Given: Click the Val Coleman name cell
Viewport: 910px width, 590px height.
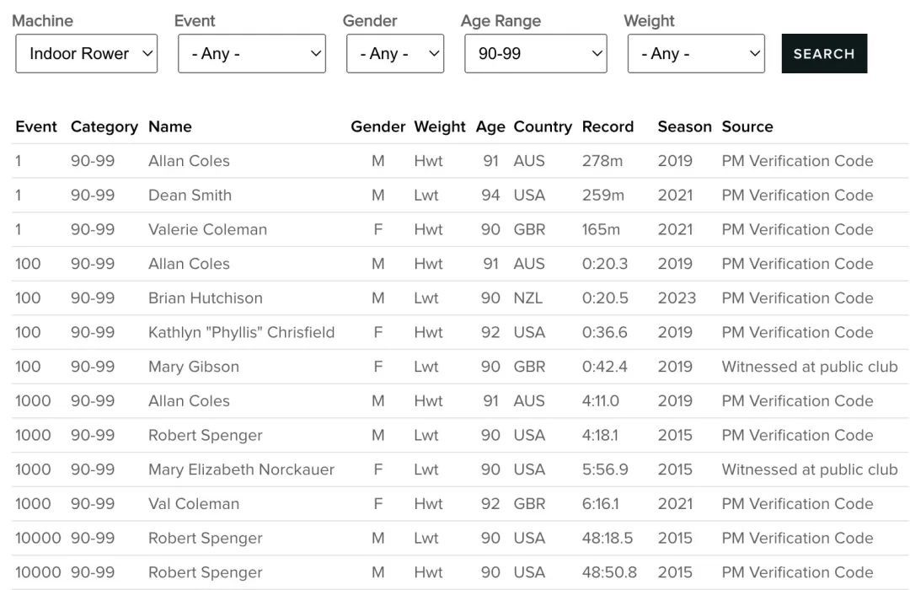Looking at the screenshot, I should (x=194, y=504).
